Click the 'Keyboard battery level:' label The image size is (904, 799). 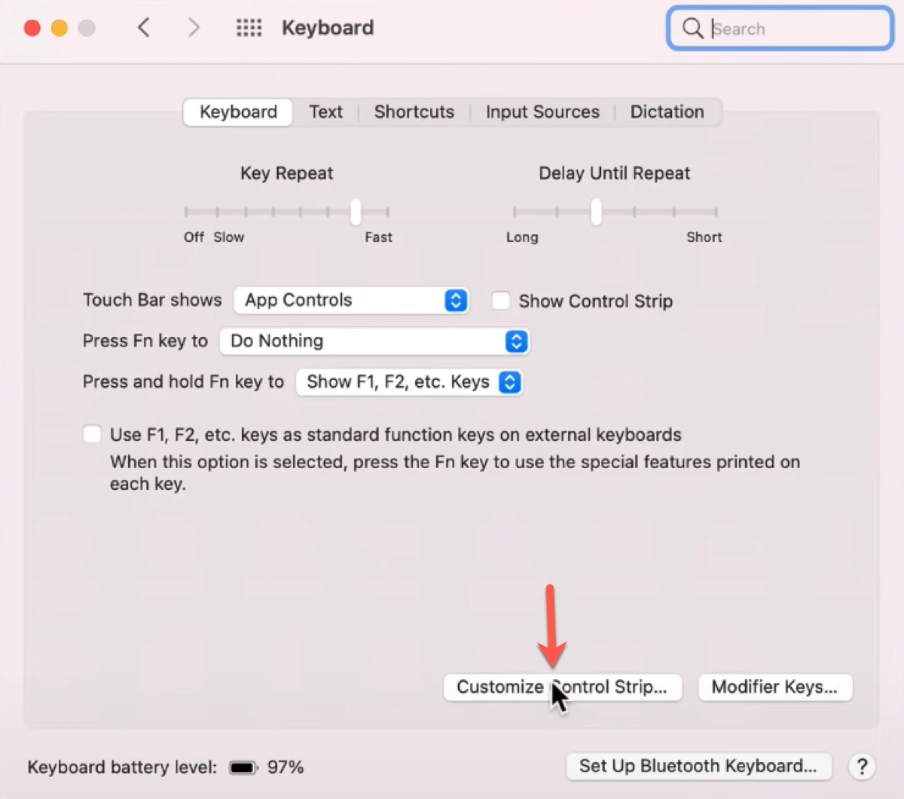(x=122, y=767)
